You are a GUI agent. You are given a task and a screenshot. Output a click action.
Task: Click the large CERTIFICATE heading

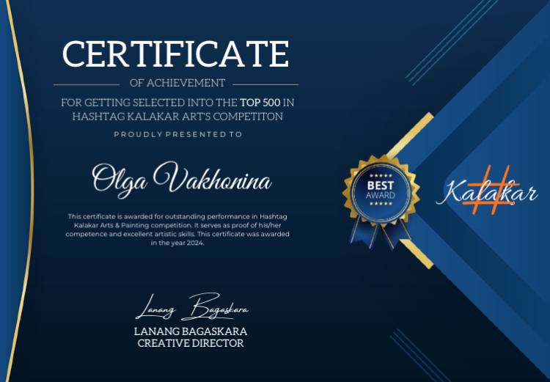[x=176, y=55]
